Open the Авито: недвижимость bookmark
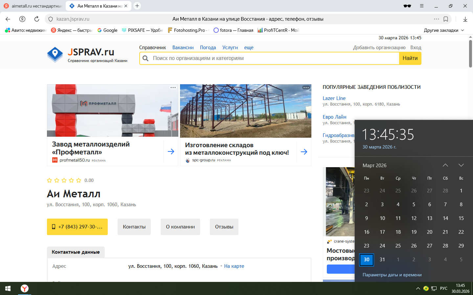473x295 pixels. [x=26, y=30]
